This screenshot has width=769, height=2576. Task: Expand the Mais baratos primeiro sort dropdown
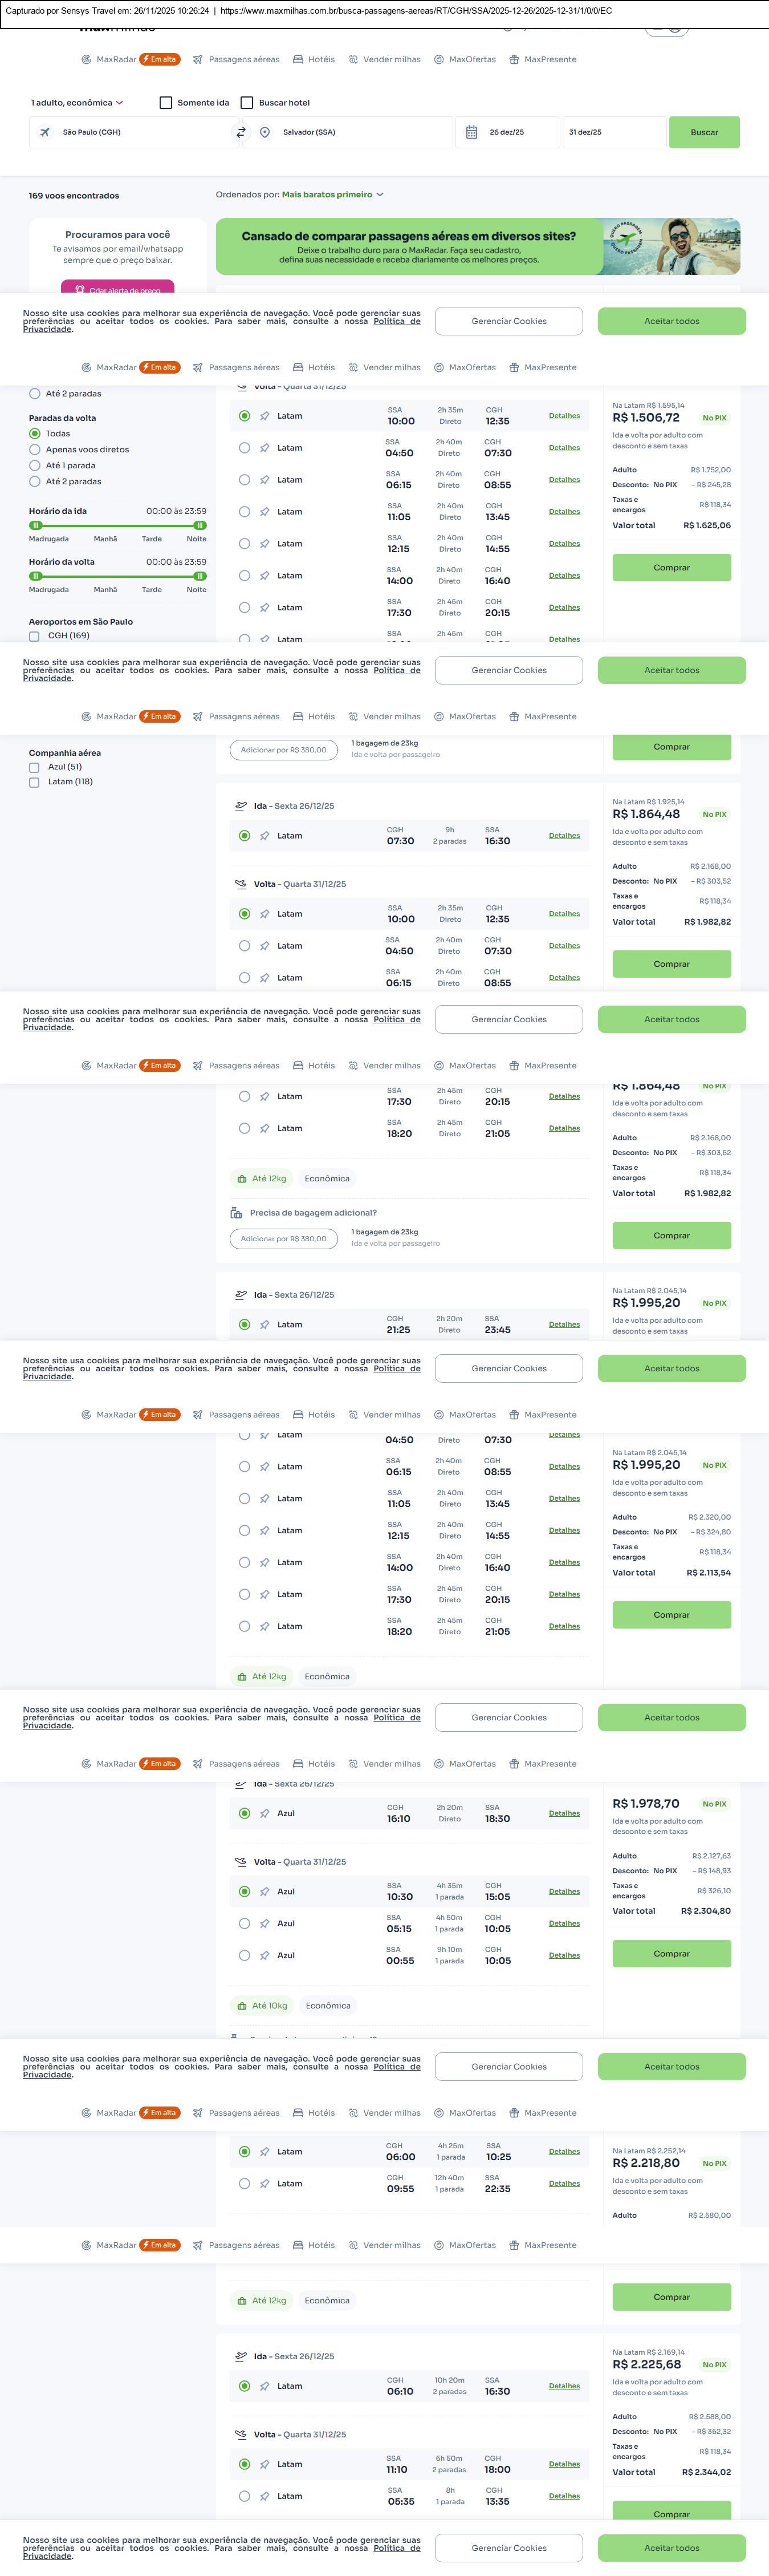click(x=332, y=195)
